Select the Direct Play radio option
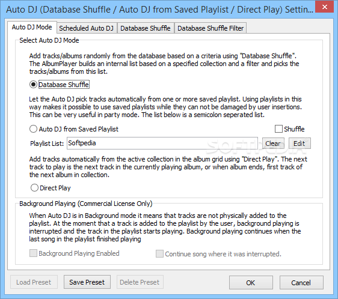338x299 pixels. pos(34,188)
